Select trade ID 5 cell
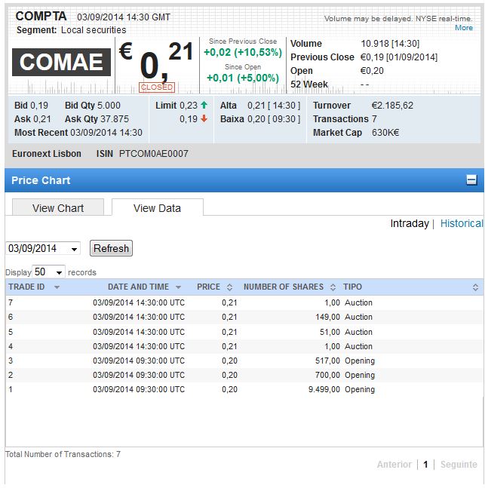This screenshot has width=485, height=488. [x=11, y=332]
